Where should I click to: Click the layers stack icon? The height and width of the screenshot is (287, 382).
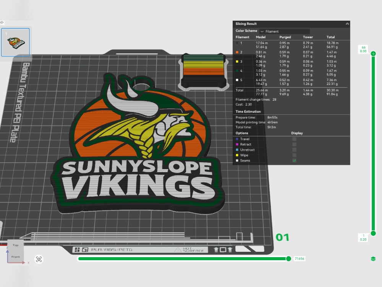point(373,259)
